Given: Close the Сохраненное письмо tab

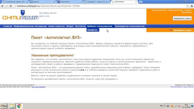Looking at the screenshot, I should pos(27,2).
